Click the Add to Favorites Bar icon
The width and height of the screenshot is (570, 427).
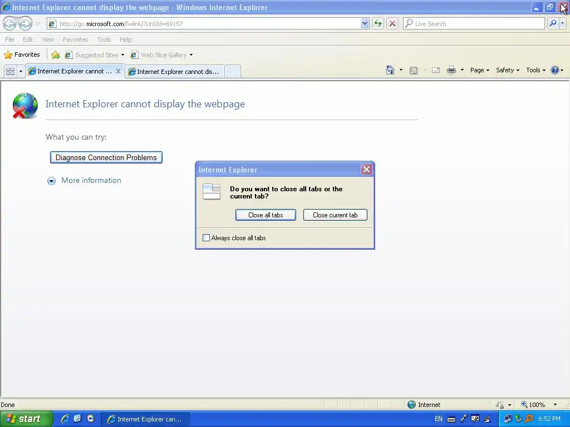pos(56,55)
